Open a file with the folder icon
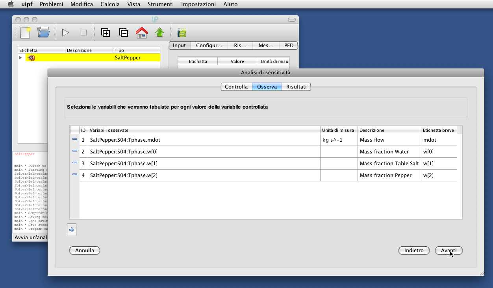The image size is (493, 288). [43, 33]
